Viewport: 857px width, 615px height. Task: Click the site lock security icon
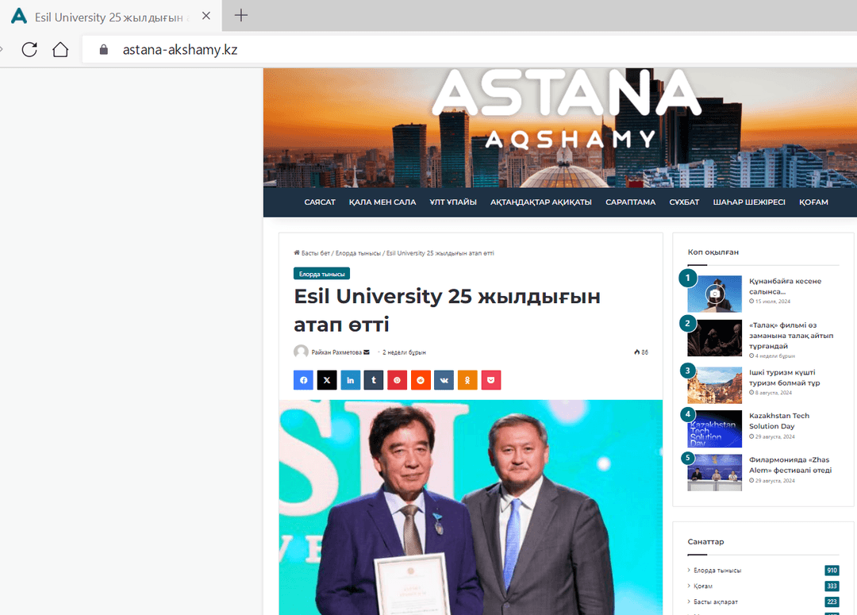click(x=103, y=50)
